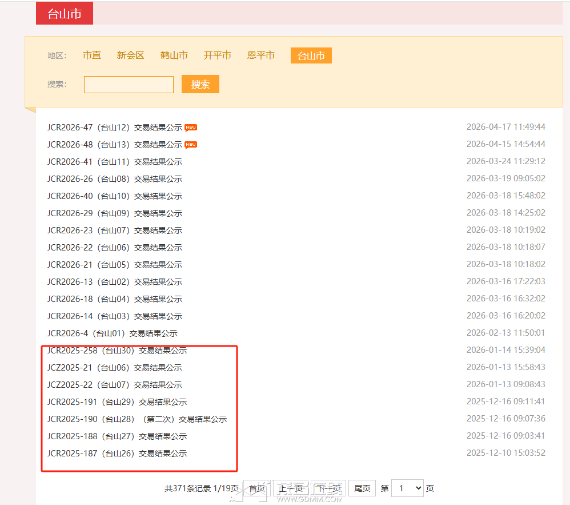Open the JCR2026-41 (台山11) result announcement

pyautogui.click(x=114, y=161)
